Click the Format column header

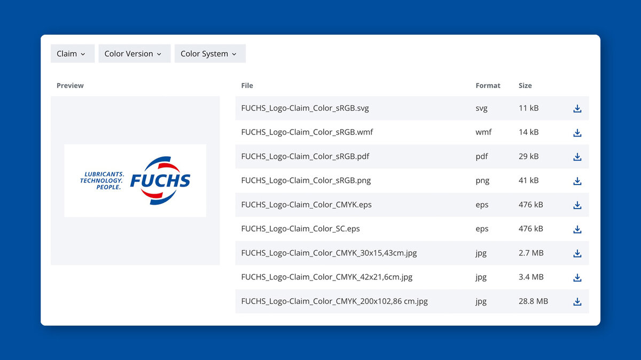click(488, 85)
